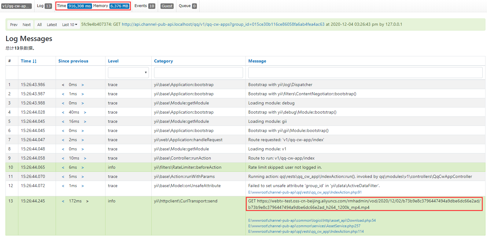487x237 pixels.
Task: Jump to next entry from row 4
Action: 85,112
